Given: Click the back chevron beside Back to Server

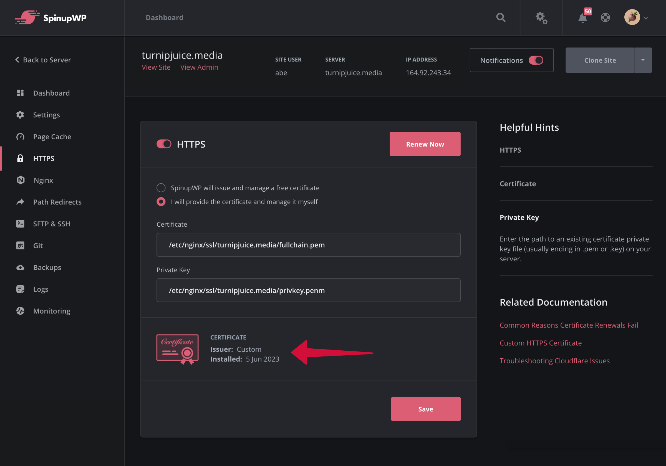Looking at the screenshot, I should point(17,60).
